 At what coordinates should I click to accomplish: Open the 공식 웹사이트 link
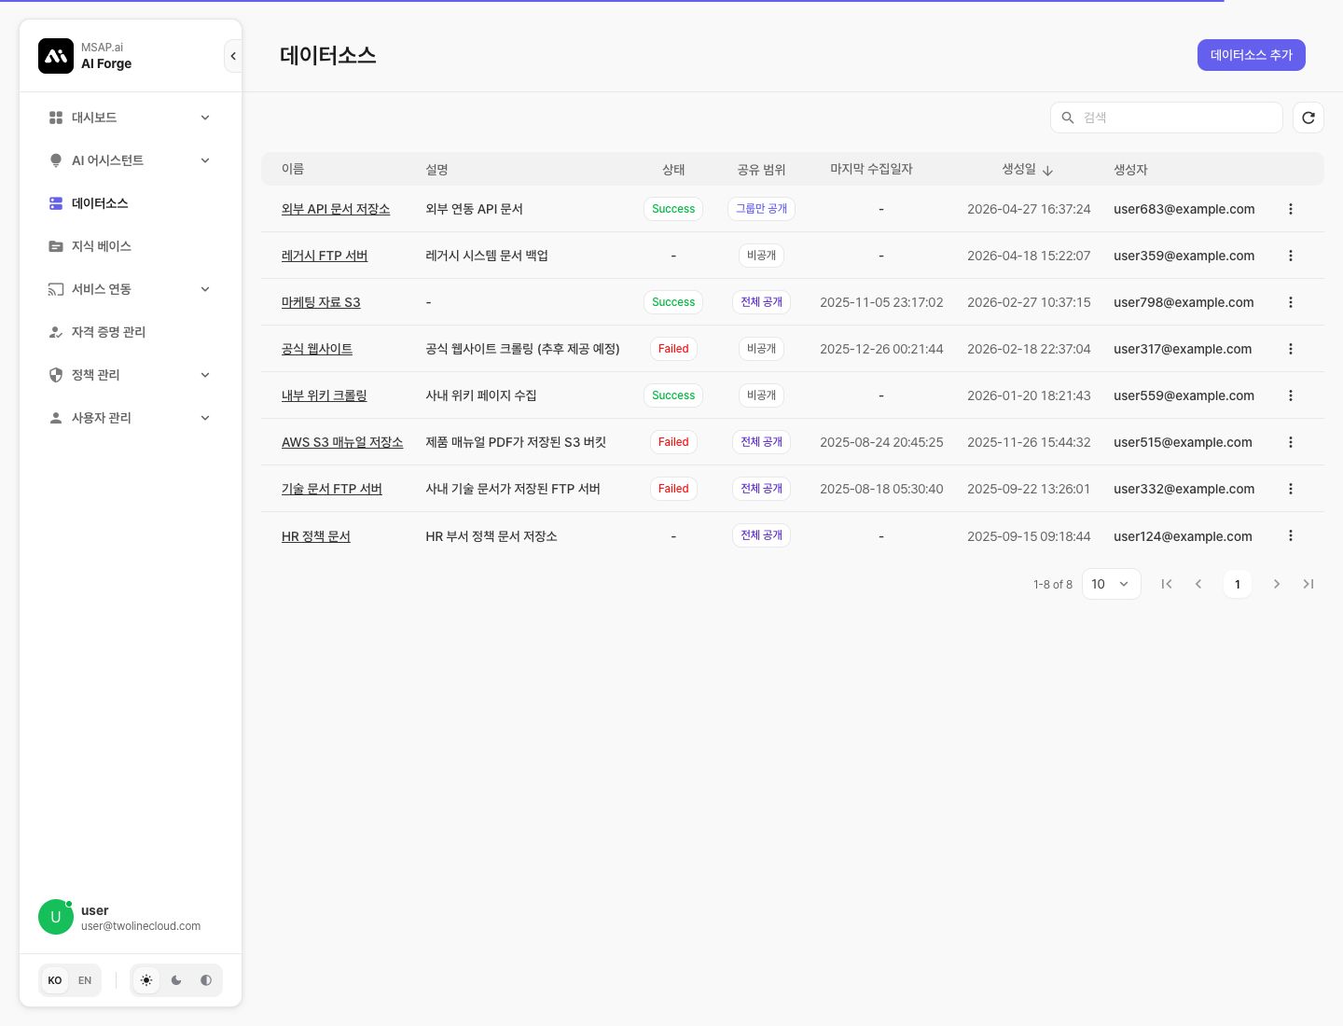tap(317, 349)
